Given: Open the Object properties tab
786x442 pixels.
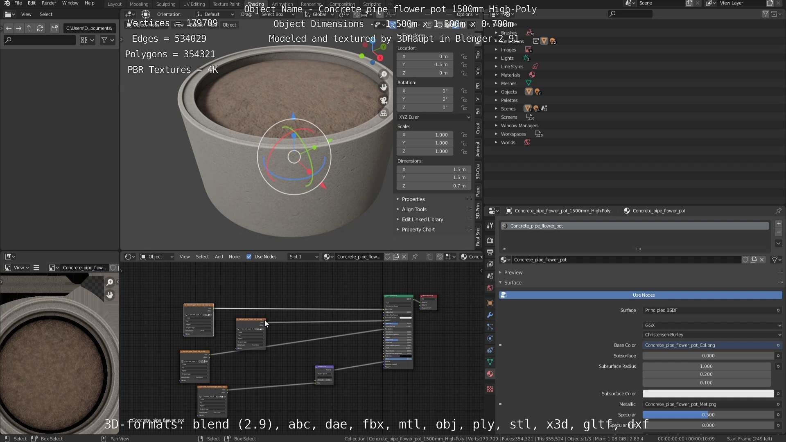Looking at the screenshot, I should point(490,303).
